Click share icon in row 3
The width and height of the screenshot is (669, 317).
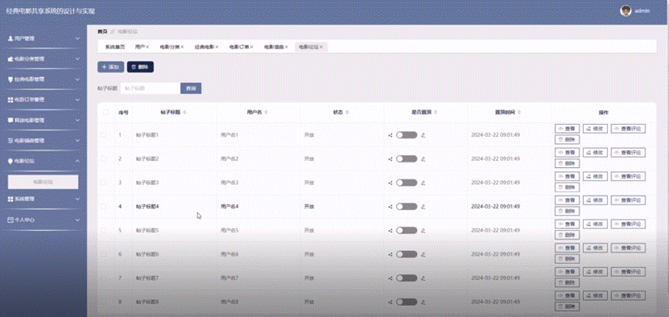point(390,183)
